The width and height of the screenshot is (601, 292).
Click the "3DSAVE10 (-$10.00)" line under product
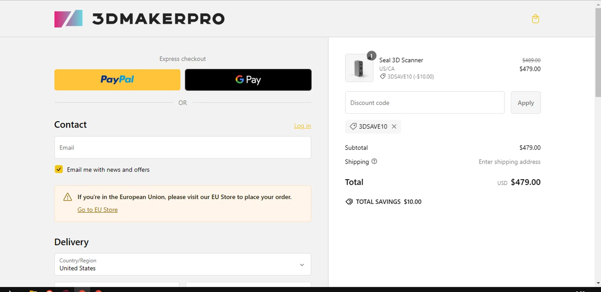pyautogui.click(x=407, y=76)
